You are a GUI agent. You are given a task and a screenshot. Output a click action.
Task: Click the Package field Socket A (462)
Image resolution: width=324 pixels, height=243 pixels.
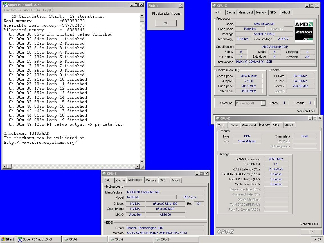coord(264,34)
